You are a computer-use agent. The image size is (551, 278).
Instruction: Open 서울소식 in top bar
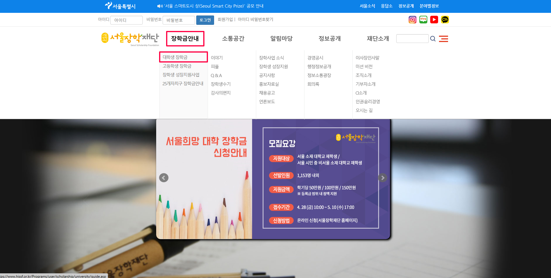point(367,6)
